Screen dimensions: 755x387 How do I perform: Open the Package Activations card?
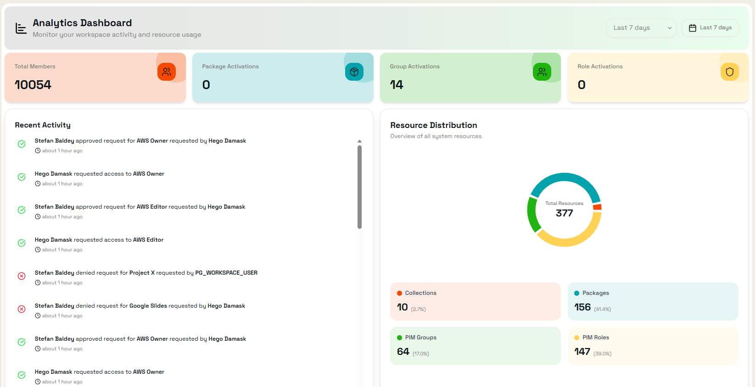pos(283,77)
